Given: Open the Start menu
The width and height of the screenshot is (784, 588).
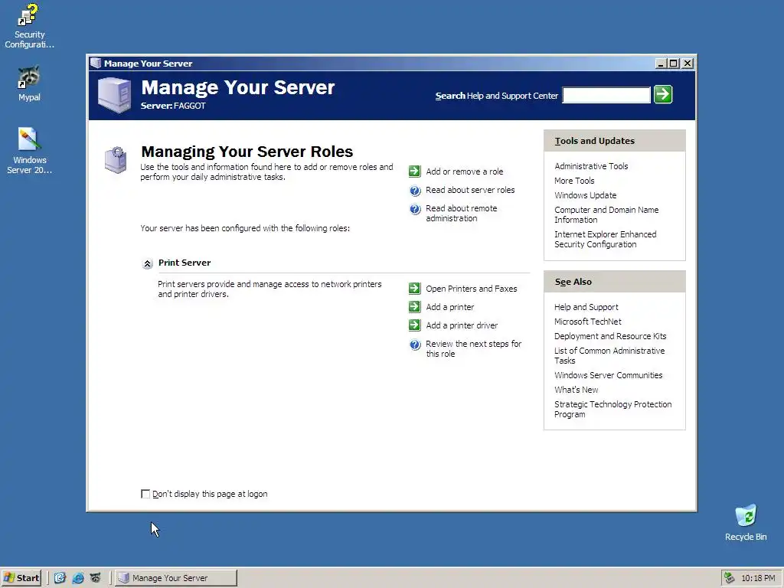Looking at the screenshot, I should (x=21, y=578).
